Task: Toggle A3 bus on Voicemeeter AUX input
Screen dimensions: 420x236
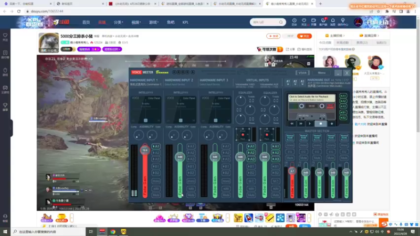Action: pyautogui.click(x=275, y=159)
